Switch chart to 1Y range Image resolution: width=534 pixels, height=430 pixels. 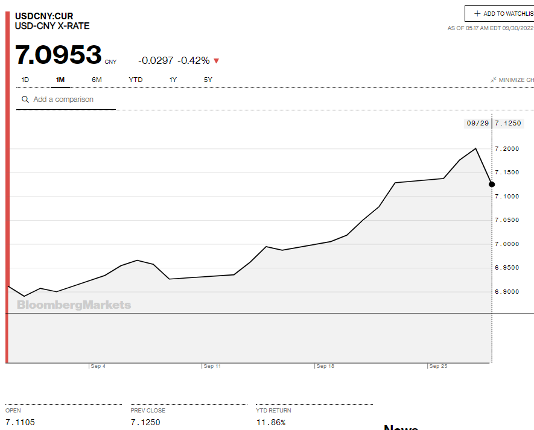coord(173,80)
